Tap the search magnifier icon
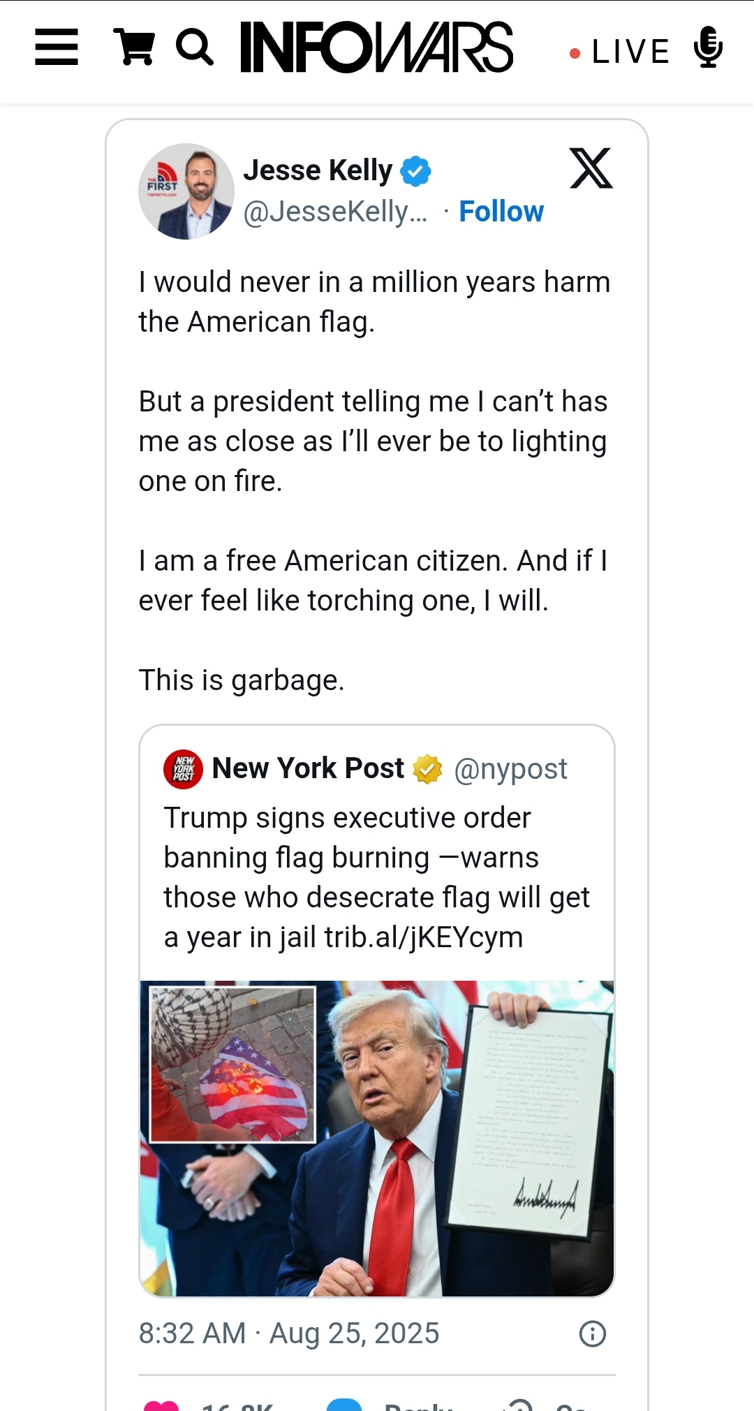Viewport: 754px width, 1411px height. click(194, 47)
